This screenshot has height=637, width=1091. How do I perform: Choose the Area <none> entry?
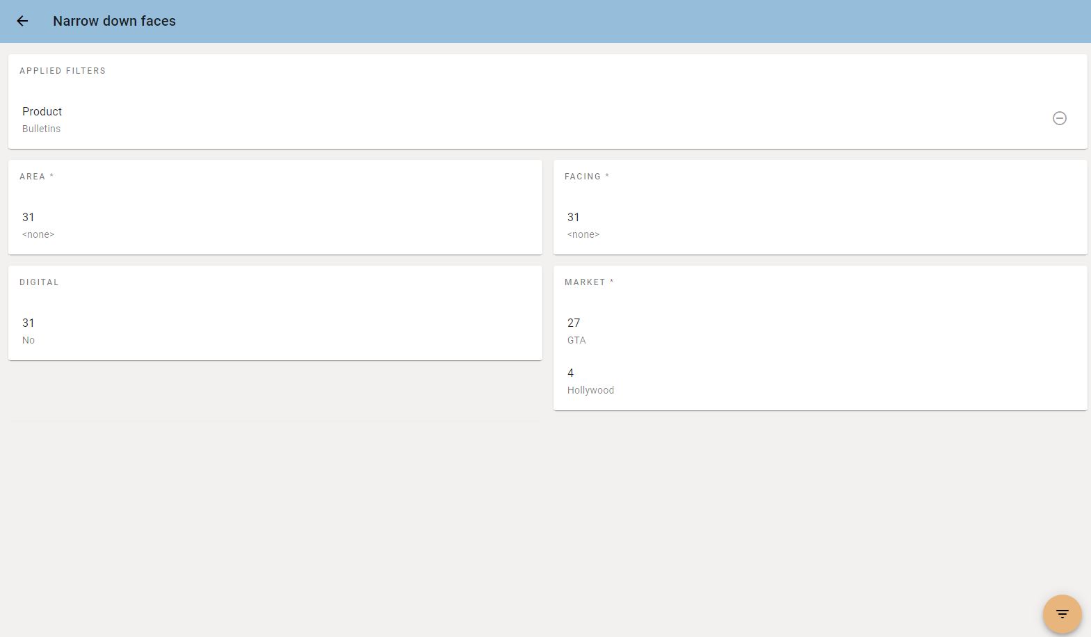(x=275, y=224)
